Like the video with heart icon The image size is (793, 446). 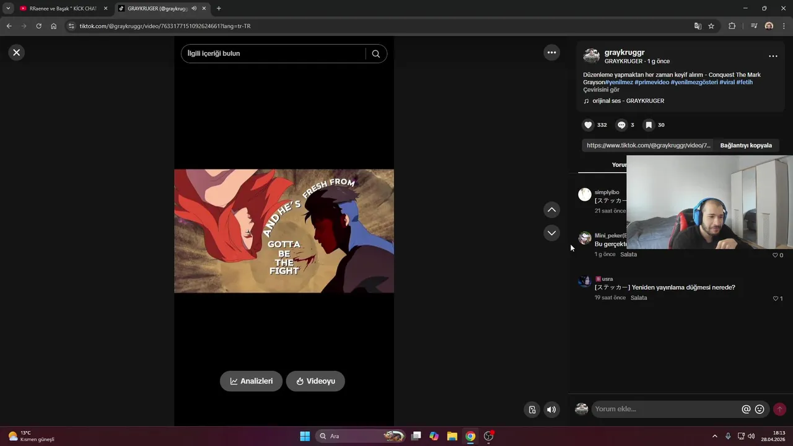click(588, 125)
